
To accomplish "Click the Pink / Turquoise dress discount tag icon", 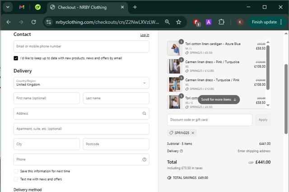I will 187,71.
